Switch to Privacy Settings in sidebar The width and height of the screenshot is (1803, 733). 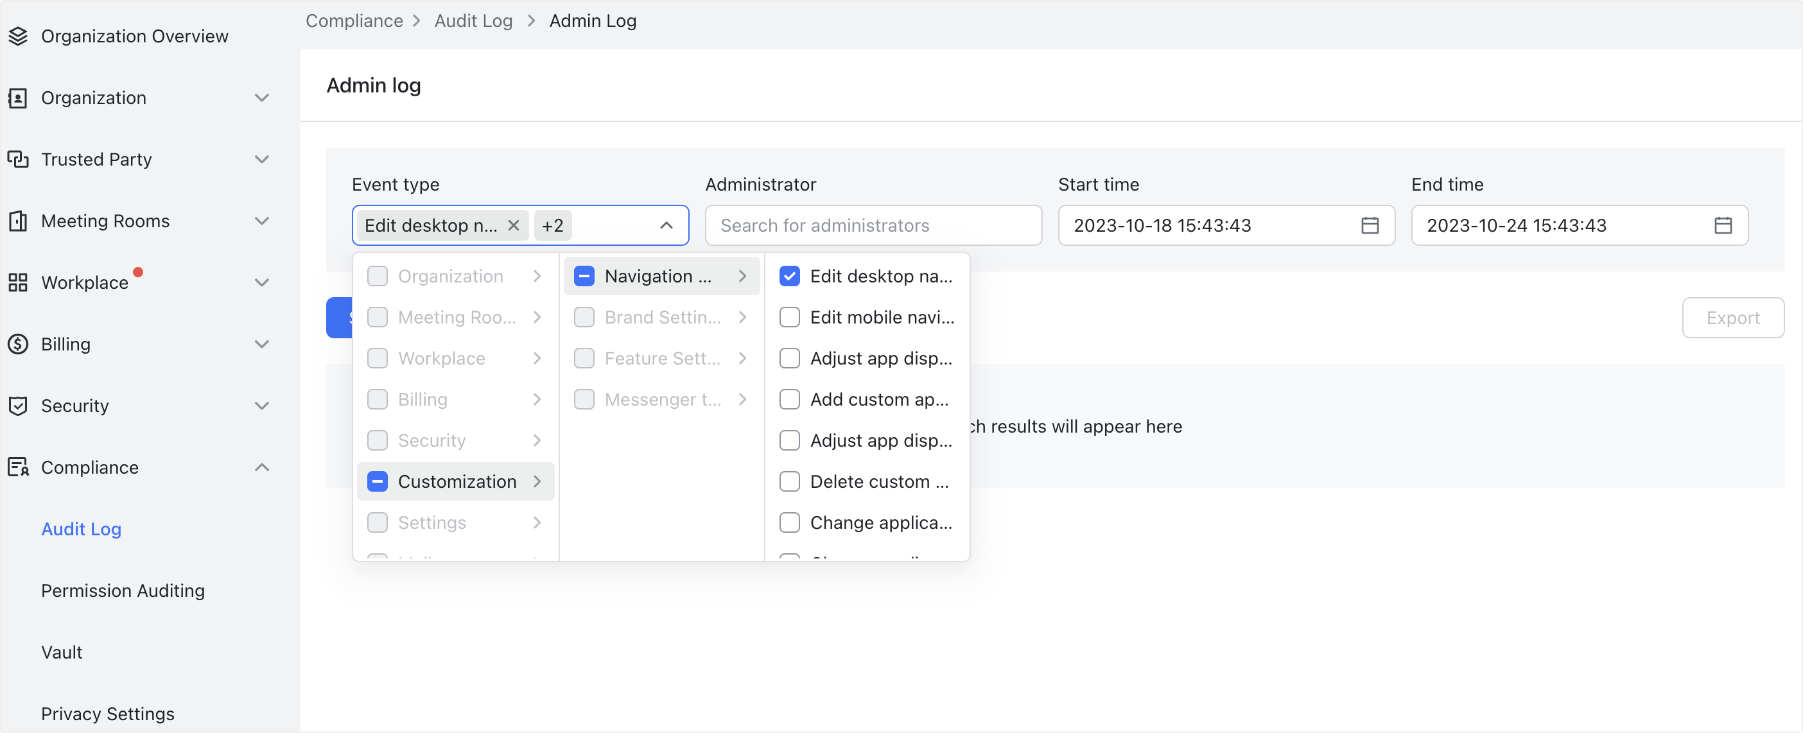108,713
